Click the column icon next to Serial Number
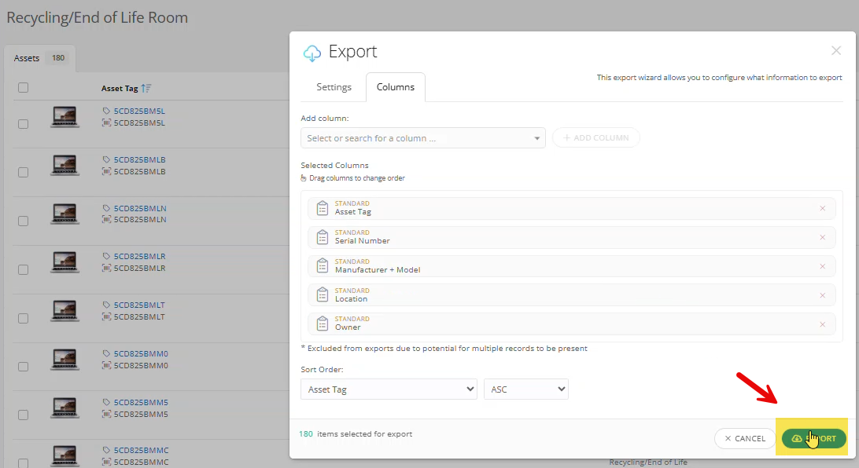 point(323,236)
